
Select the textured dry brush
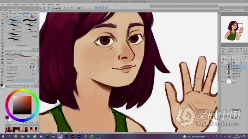[x=13, y=26]
